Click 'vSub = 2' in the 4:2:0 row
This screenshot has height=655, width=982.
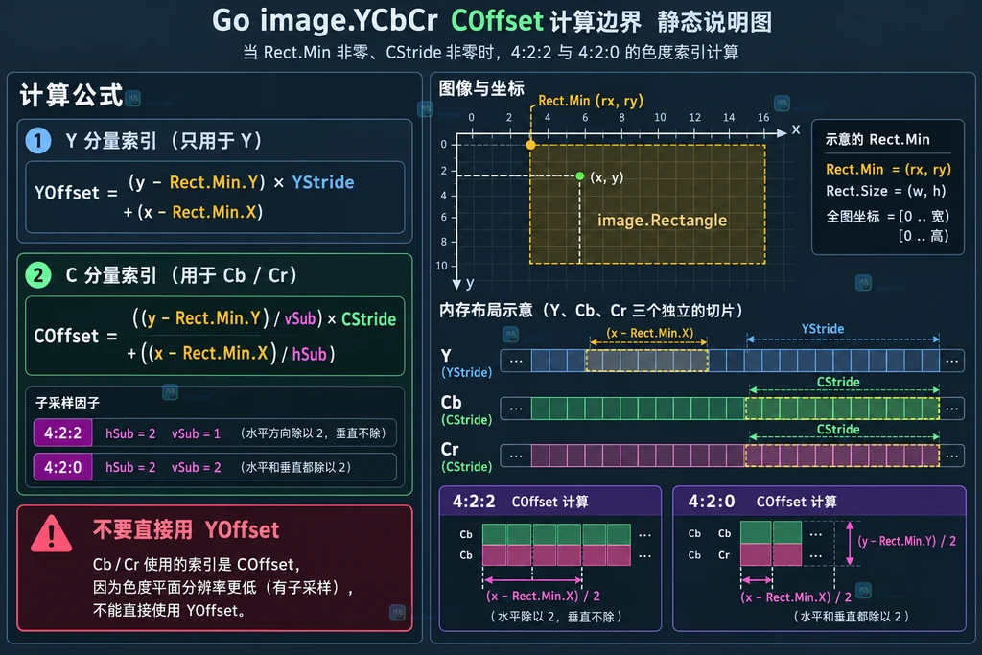(196, 467)
